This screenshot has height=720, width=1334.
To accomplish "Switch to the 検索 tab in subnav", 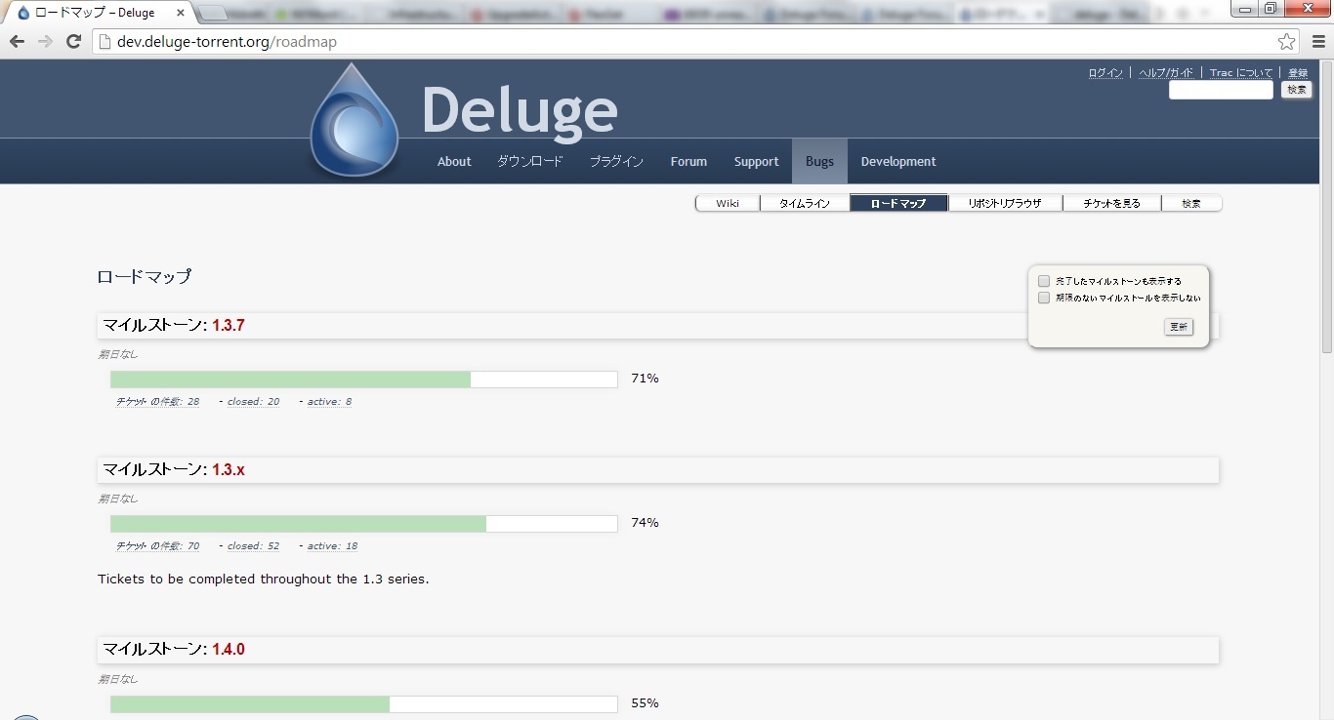I will tap(1191, 203).
